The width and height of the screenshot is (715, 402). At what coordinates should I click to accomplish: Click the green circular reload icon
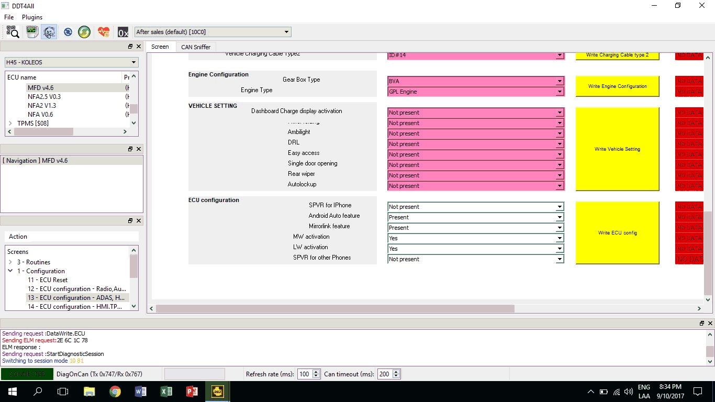84,32
